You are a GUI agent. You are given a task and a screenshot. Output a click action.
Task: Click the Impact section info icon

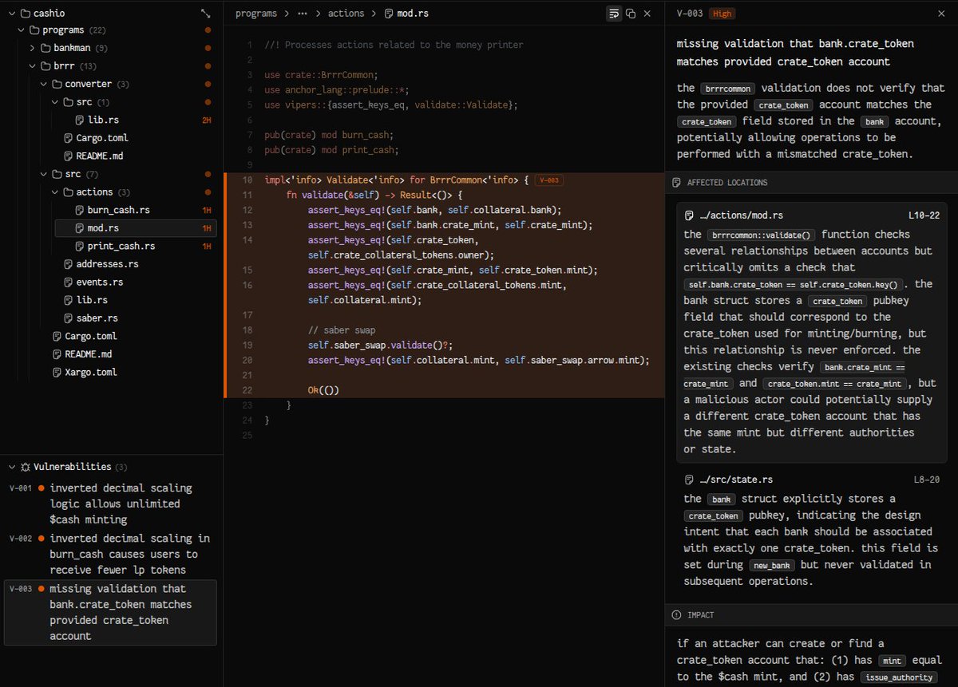point(676,615)
